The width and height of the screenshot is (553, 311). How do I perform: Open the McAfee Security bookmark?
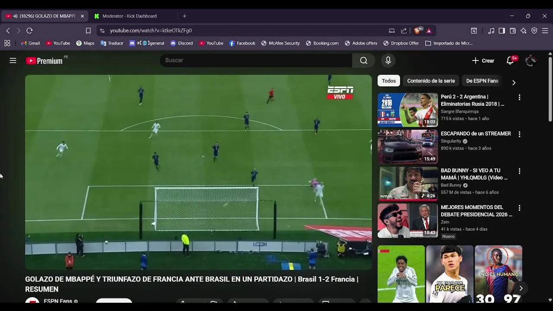pos(280,43)
